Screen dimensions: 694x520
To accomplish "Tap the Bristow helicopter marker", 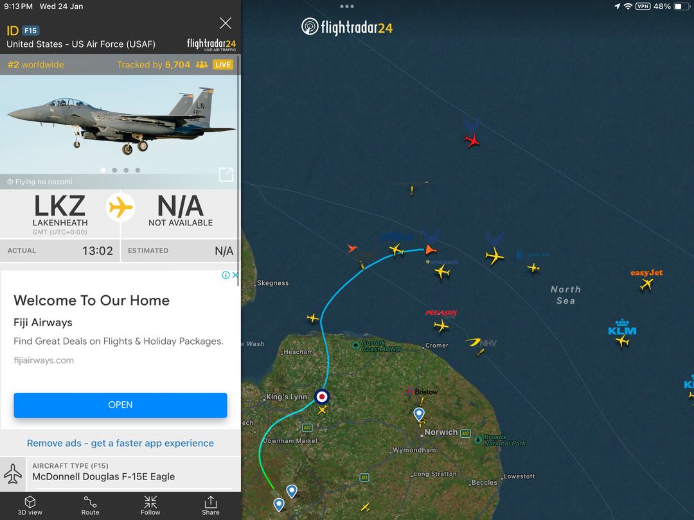I will [x=422, y=401].
